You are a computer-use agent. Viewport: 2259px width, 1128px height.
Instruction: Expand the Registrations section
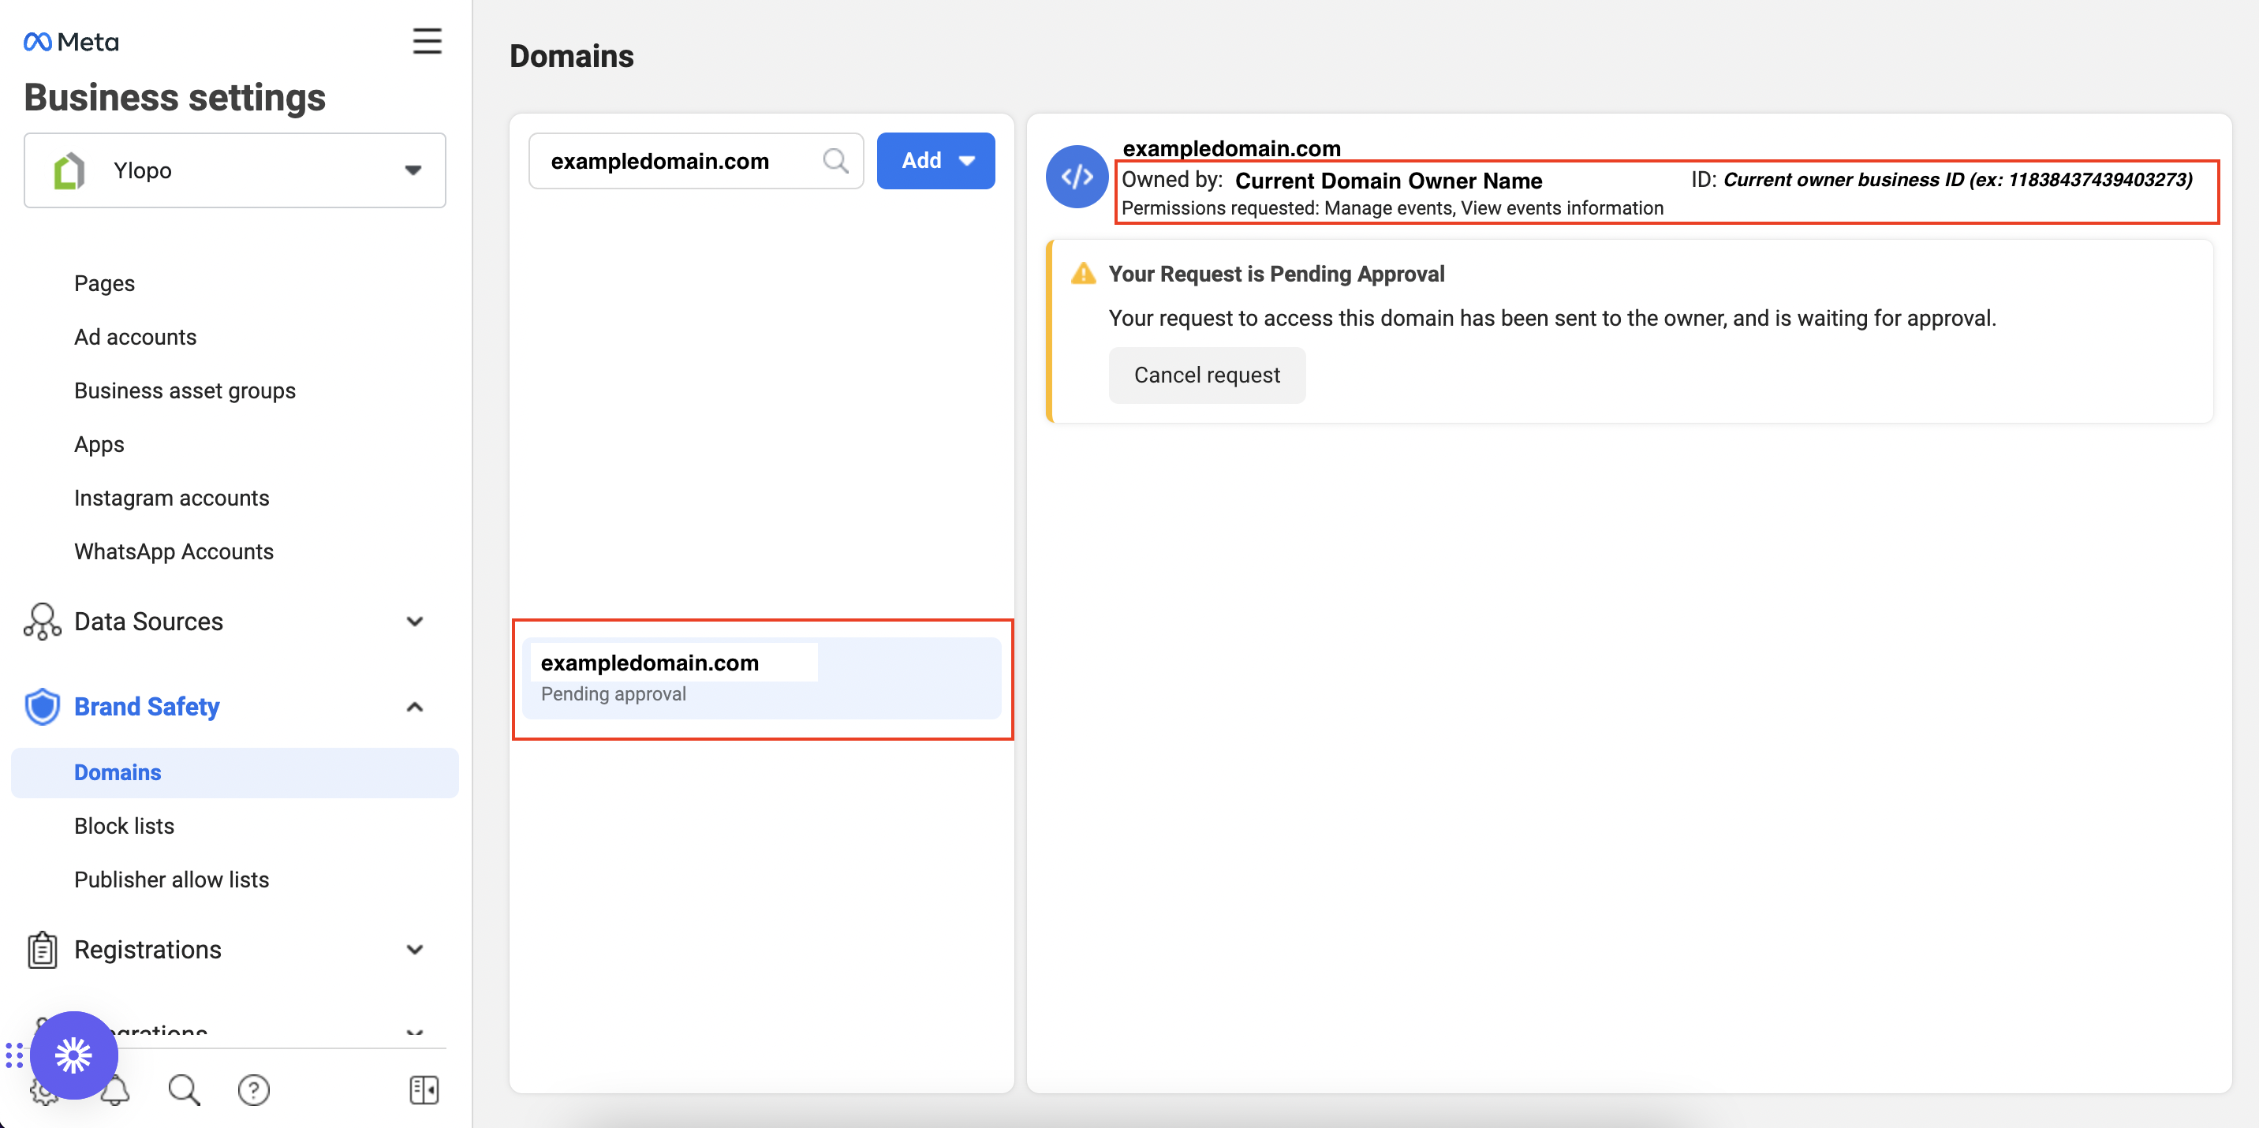coord(414,949)
